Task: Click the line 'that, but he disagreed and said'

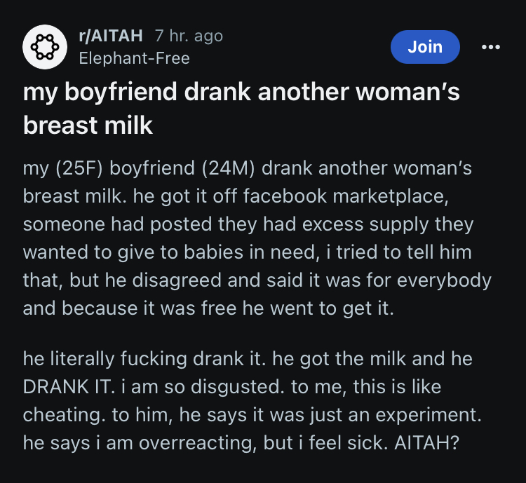Action: click(x=257, y=280)
